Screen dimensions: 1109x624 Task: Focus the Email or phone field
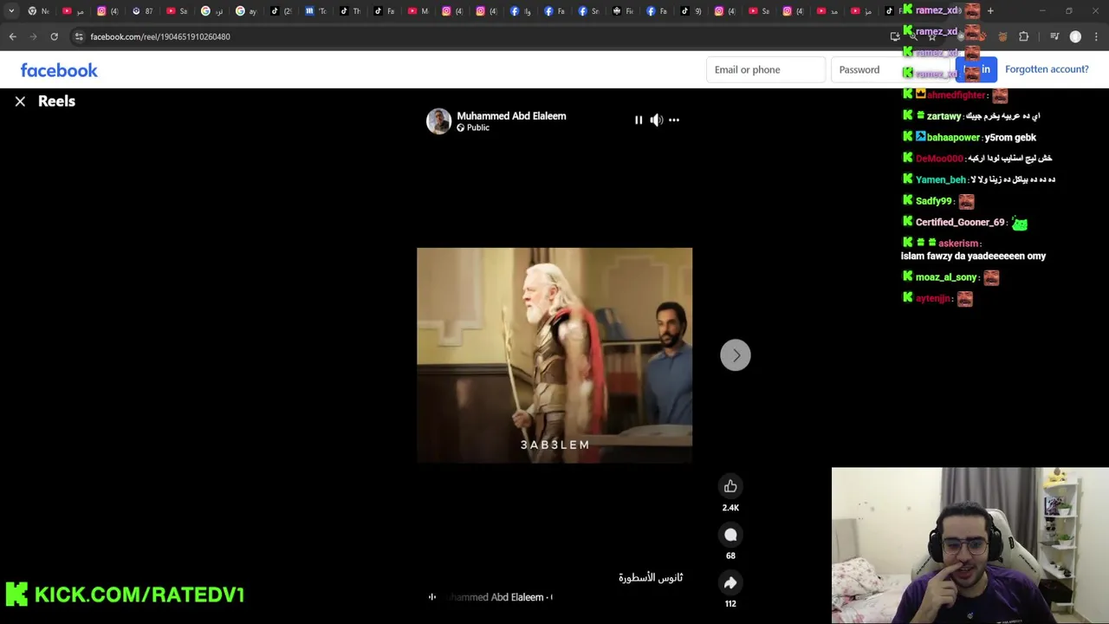766,69
